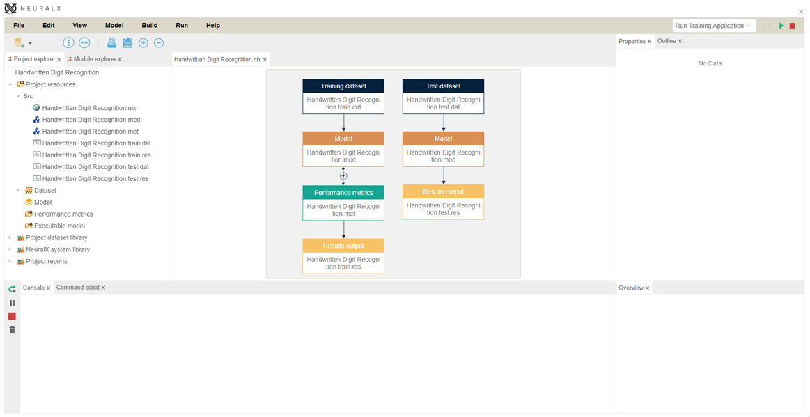The width and height of the screenshot is (810, 417).
Task: Switch to the Module explorer tab
Action: [94, 59]
